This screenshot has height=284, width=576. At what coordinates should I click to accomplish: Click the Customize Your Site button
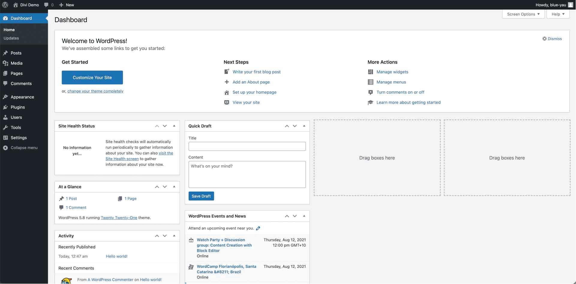pos(92,77)
